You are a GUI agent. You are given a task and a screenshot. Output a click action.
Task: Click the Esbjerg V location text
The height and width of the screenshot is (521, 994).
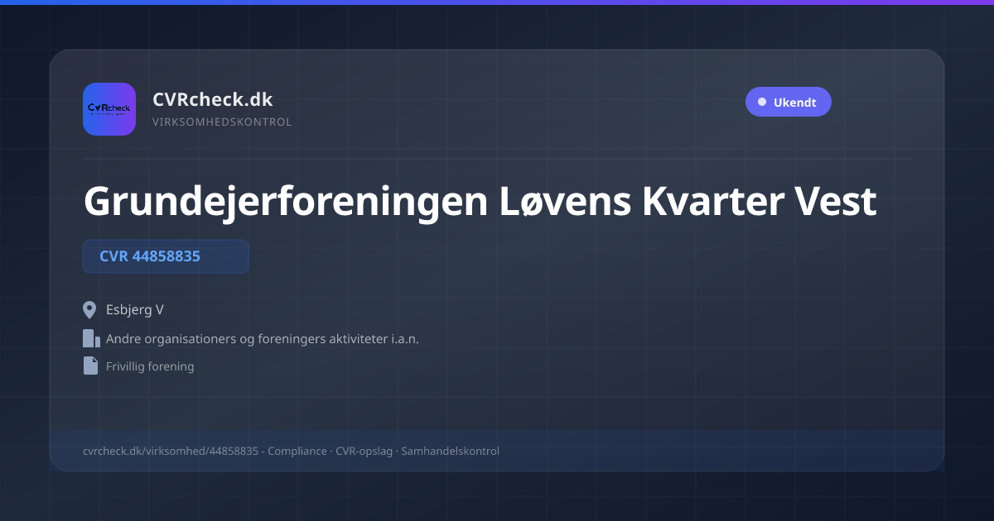tap(135, 310)
